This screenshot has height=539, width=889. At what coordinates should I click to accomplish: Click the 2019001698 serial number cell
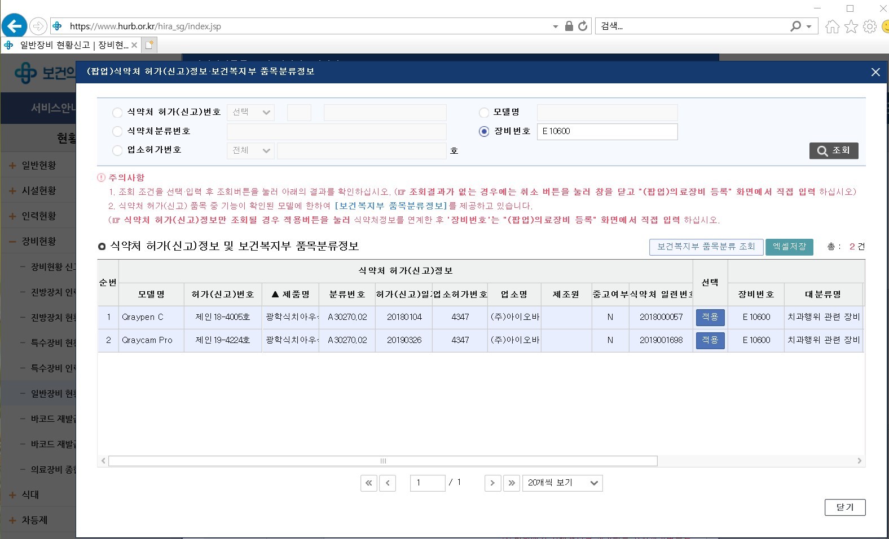point(661,340)
